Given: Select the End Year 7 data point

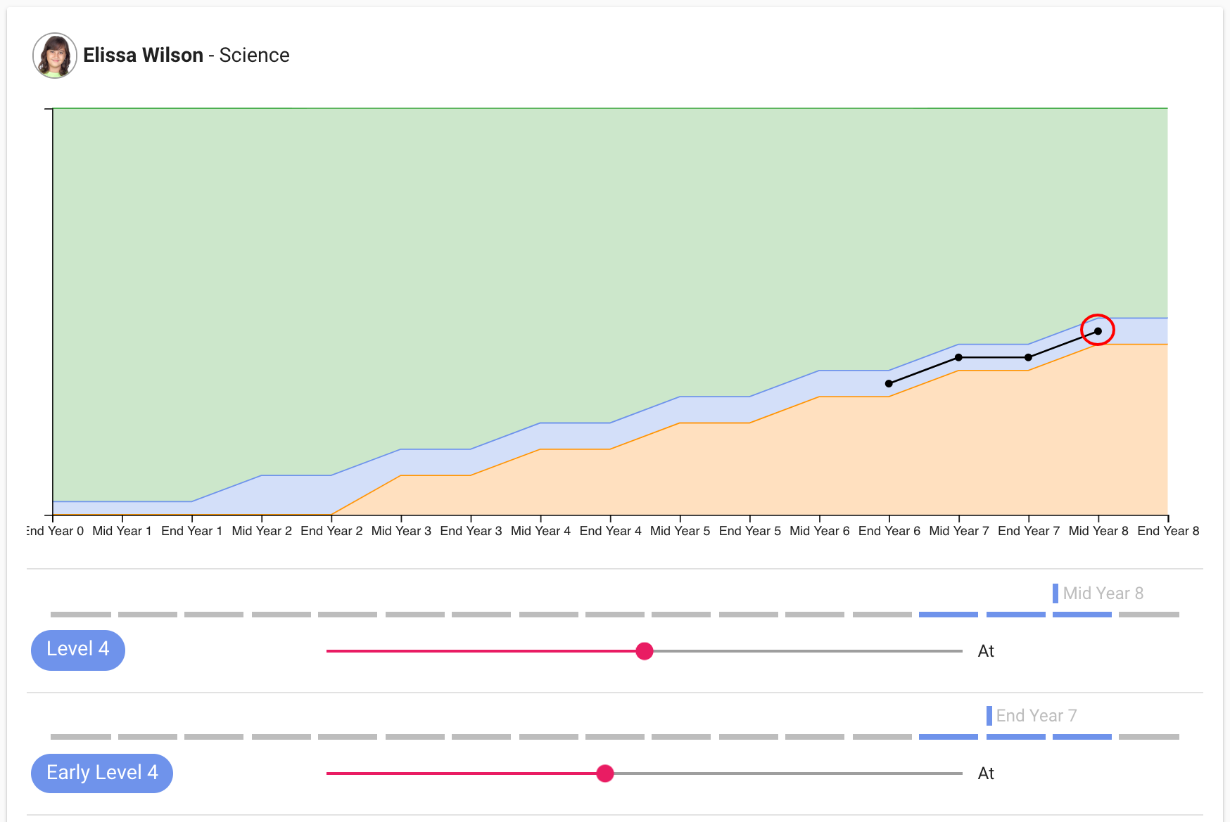Looking at the screenshot, I should point(1029,357).
